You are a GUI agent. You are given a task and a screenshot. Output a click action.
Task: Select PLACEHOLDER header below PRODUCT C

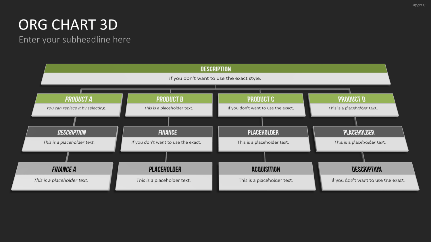click(x=263, y=132)
